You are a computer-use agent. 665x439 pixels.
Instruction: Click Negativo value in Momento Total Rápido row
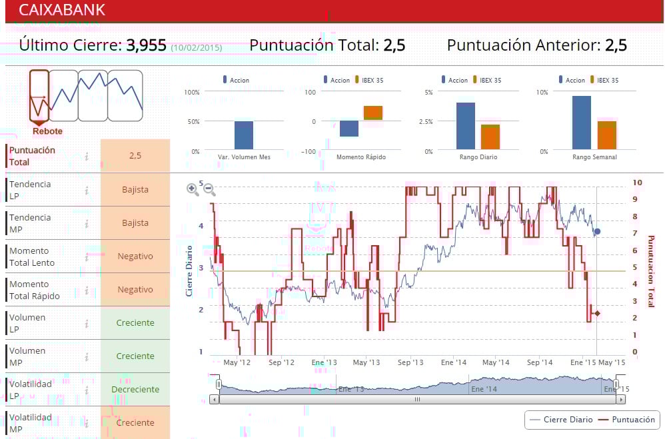click(x=135, y=289)
